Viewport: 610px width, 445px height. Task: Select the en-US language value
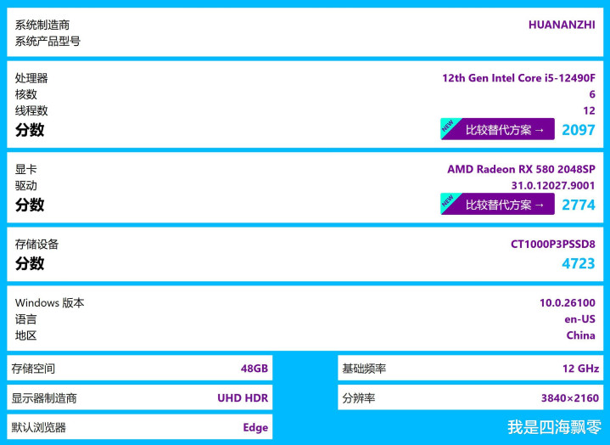tap(579, 319)
